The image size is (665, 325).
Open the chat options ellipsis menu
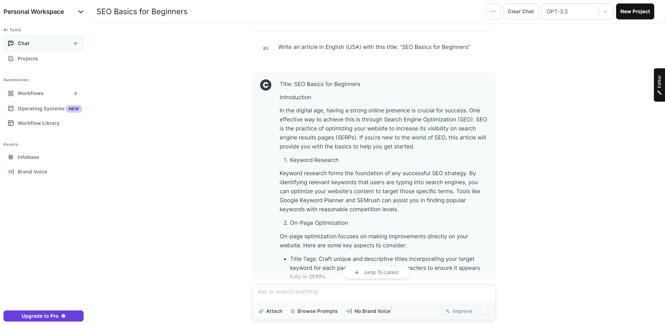493,11
